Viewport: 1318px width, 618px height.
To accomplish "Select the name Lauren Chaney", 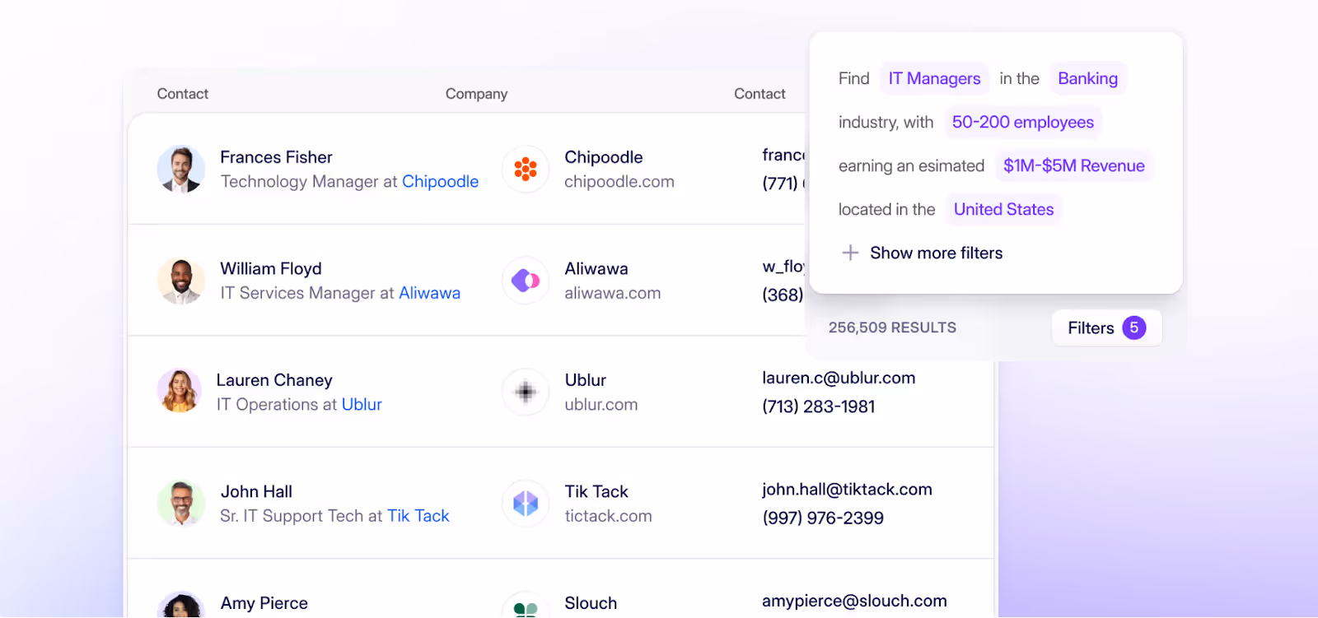I will coord(274,380).
